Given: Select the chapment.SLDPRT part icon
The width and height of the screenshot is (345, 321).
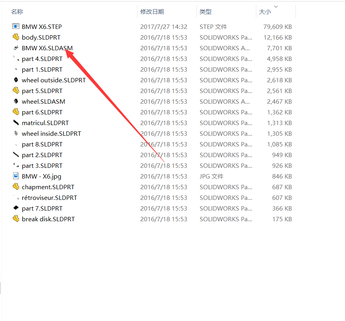Looking at the screenshot, I should point(16,187).
